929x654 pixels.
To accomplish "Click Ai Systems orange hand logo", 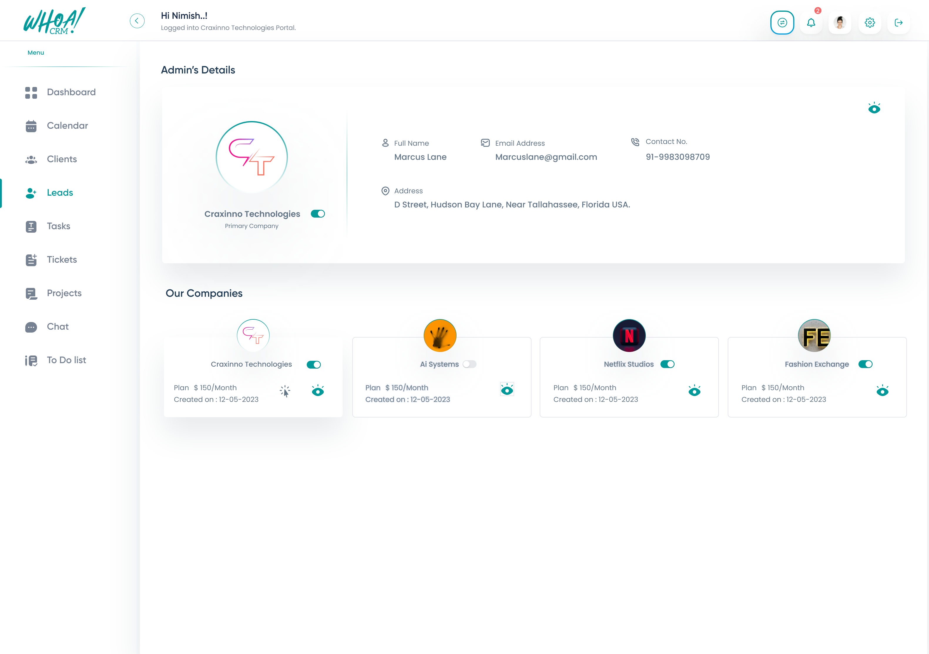I will (440, 336).
